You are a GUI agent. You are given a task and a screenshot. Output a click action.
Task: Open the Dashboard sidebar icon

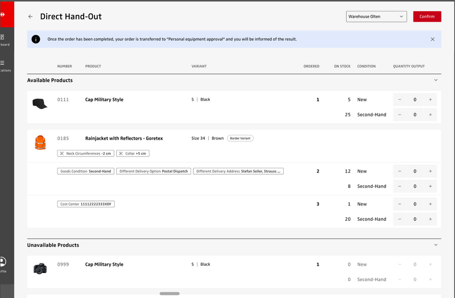pos(4,38)
